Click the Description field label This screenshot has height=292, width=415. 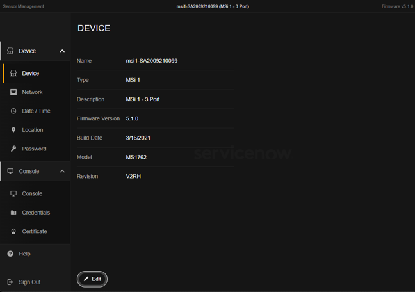coord(90,99)
